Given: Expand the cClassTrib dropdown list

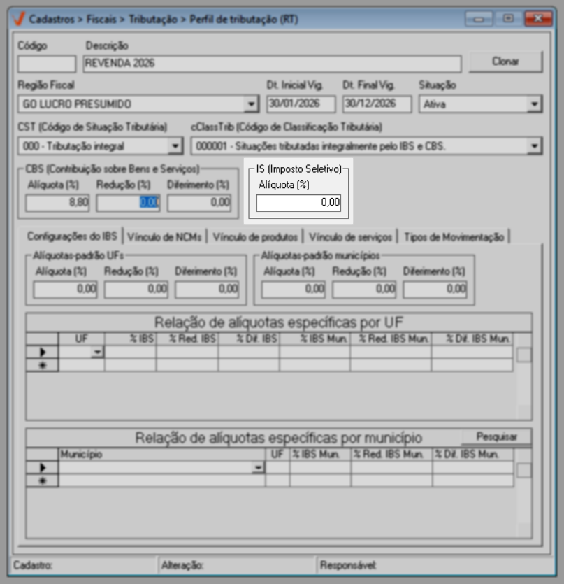Looking at the screenshot, I should tap(534, 146).
